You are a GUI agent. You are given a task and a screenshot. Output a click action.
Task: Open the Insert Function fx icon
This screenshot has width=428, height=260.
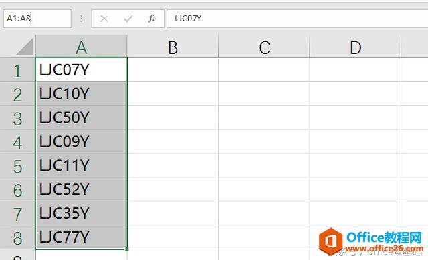[x=152, y=19]
